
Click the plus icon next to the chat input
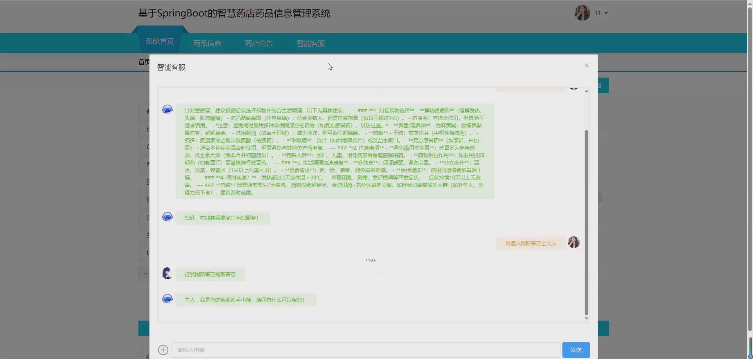coord(164,350)
